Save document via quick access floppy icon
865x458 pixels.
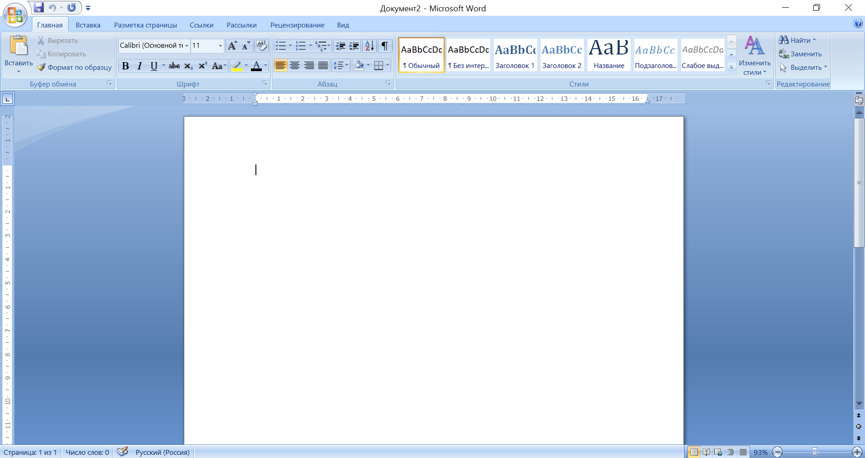tap(39, 8)
